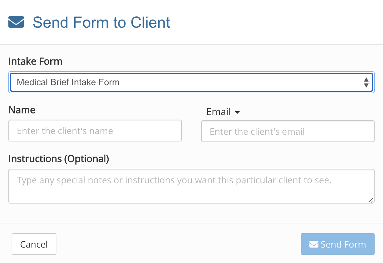Focus the client's name input field

tap(95, 131)
